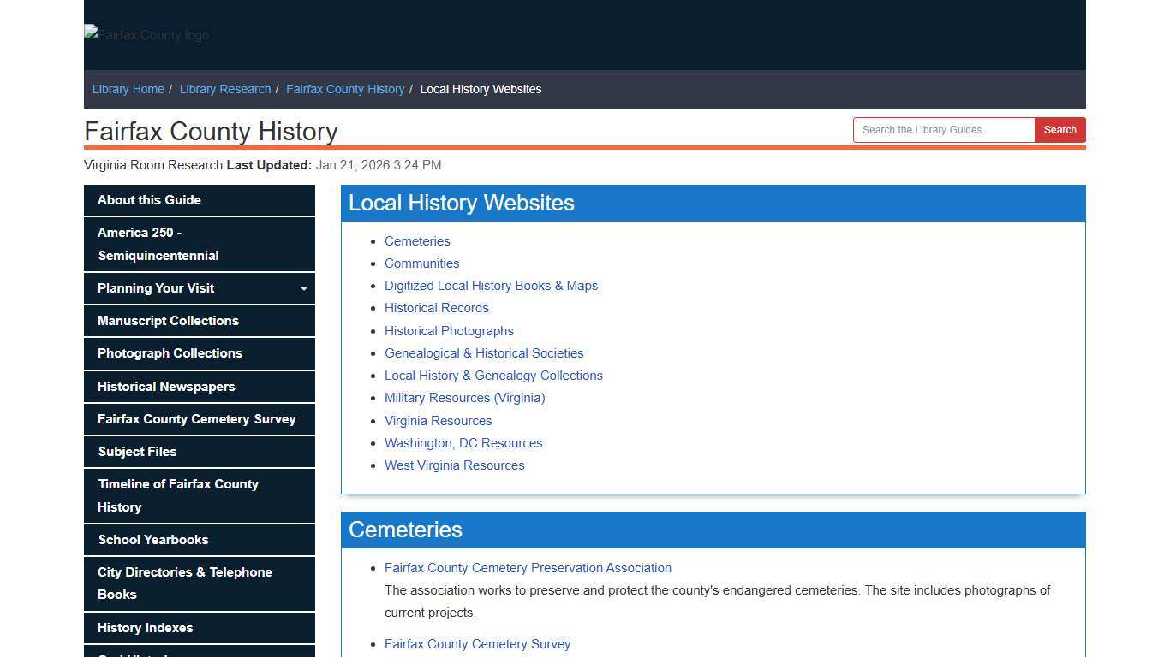Open Photograph Collections sidebar entry
The height and width of the screenshot is (657, 1170).
[170, 353]
